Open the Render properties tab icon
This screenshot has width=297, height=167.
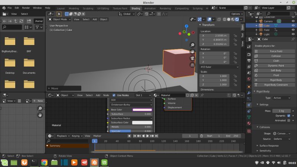[249, 54]
